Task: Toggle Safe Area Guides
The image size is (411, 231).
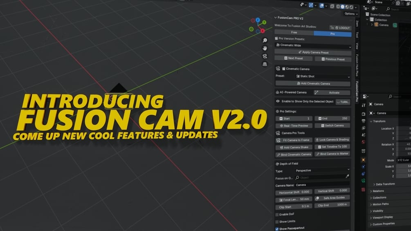Action: [332, 198]
